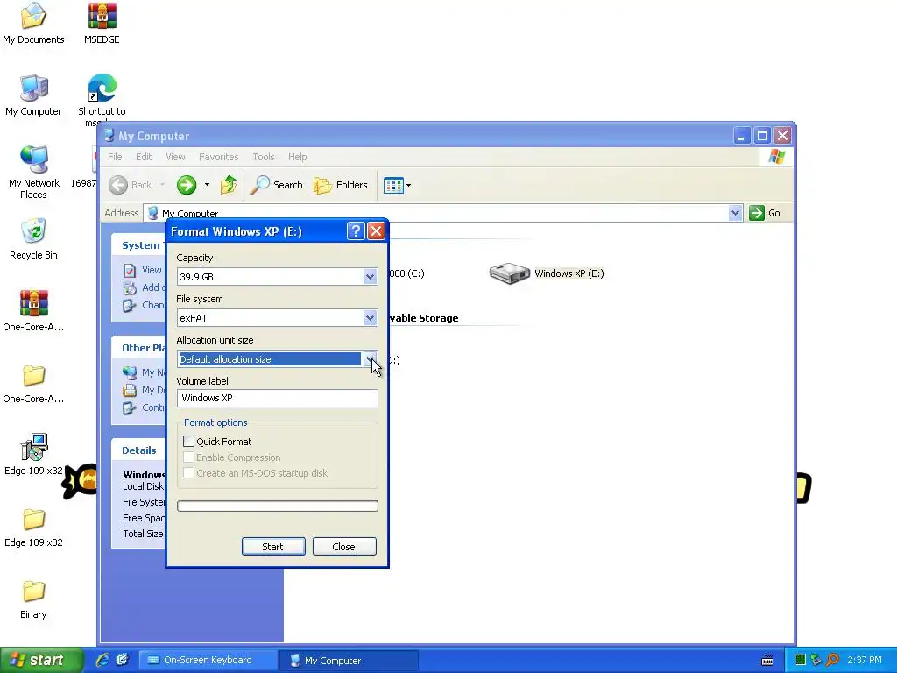Click the green tray icon
The height and width of the screenshot is (673, 897).
(801, 661)
